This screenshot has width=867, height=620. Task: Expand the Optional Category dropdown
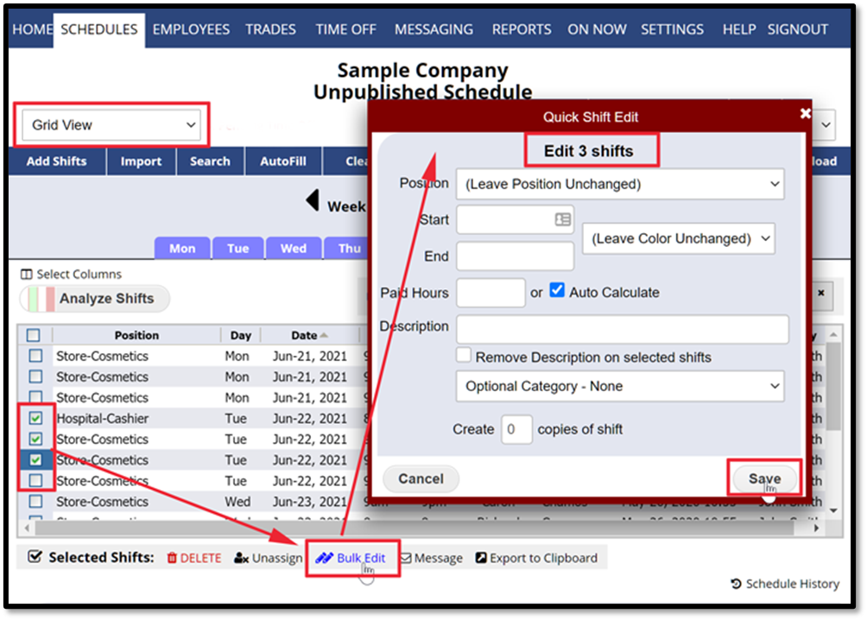pyautogui.click(x=620, y=387)
